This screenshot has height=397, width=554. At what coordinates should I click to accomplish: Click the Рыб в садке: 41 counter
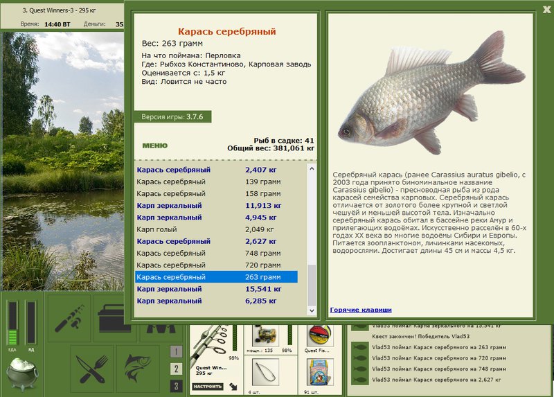(284, 141)
